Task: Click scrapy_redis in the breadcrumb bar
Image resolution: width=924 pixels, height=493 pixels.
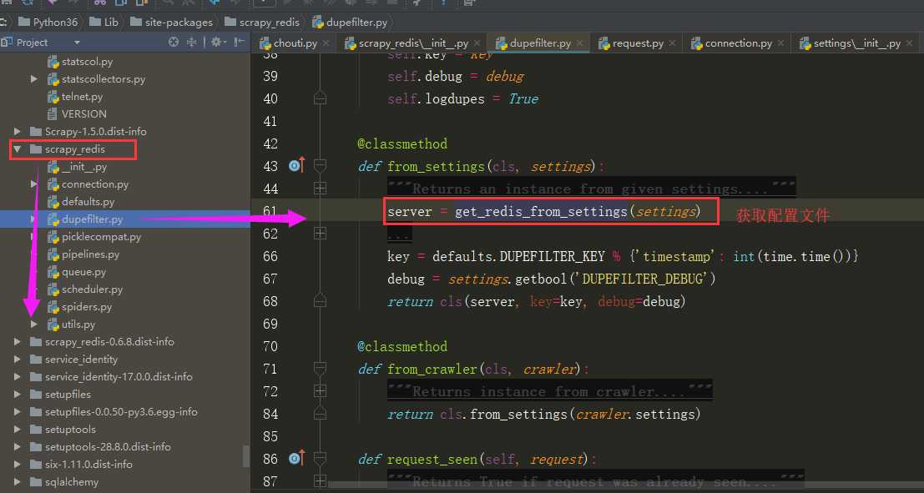Action: (x=262, y=23)
